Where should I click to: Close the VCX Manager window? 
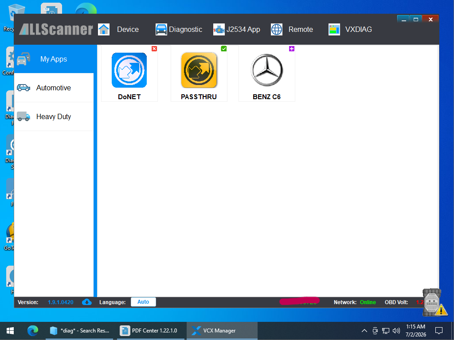[430, 19]
